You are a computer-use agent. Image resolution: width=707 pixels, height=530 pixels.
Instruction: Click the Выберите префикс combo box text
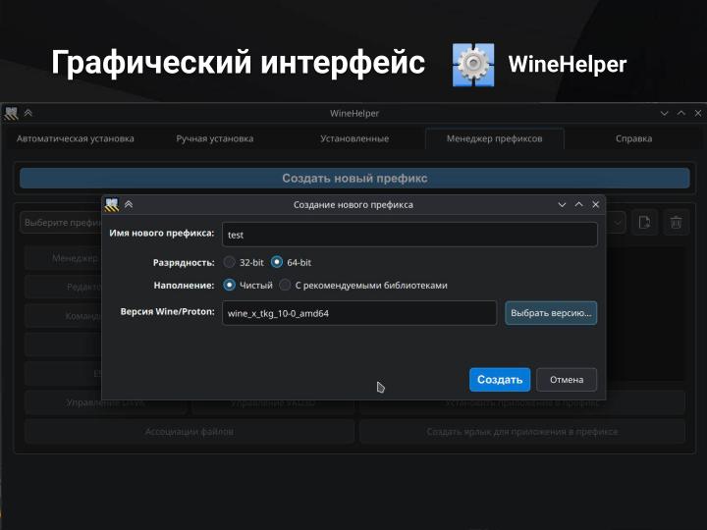pos(63,223)
